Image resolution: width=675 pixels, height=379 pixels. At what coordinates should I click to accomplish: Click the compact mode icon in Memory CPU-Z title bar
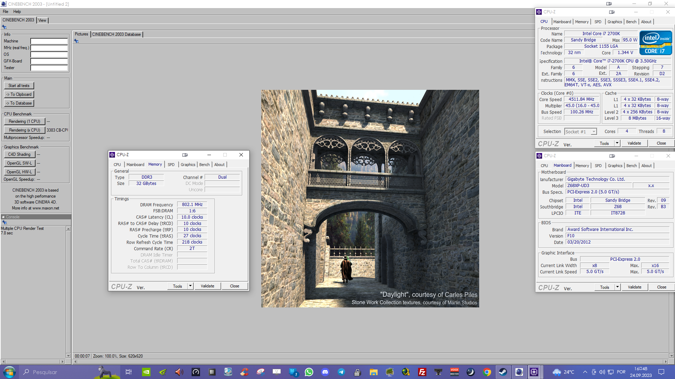[185, 155]
